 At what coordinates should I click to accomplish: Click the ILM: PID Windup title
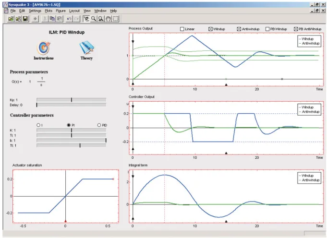tap(67, 32)
